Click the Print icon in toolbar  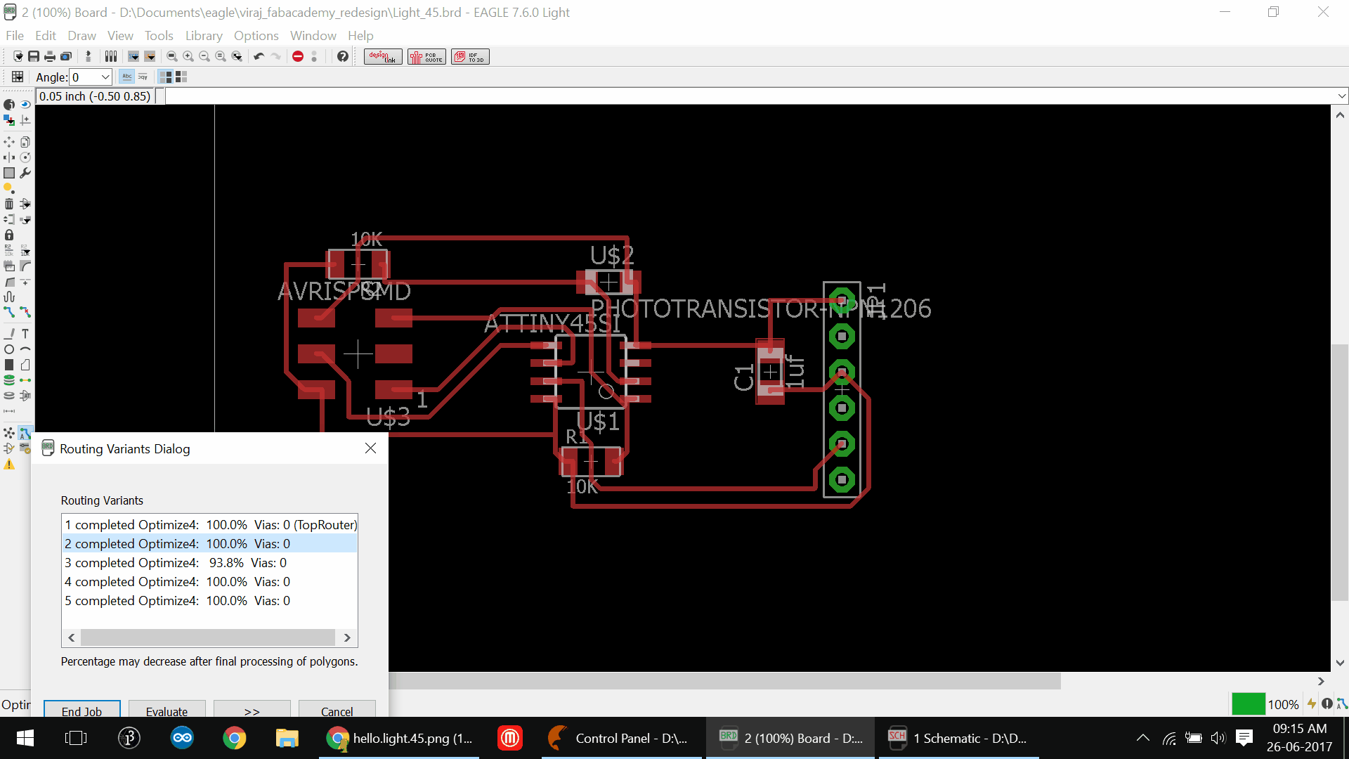(x=49, y=56)
